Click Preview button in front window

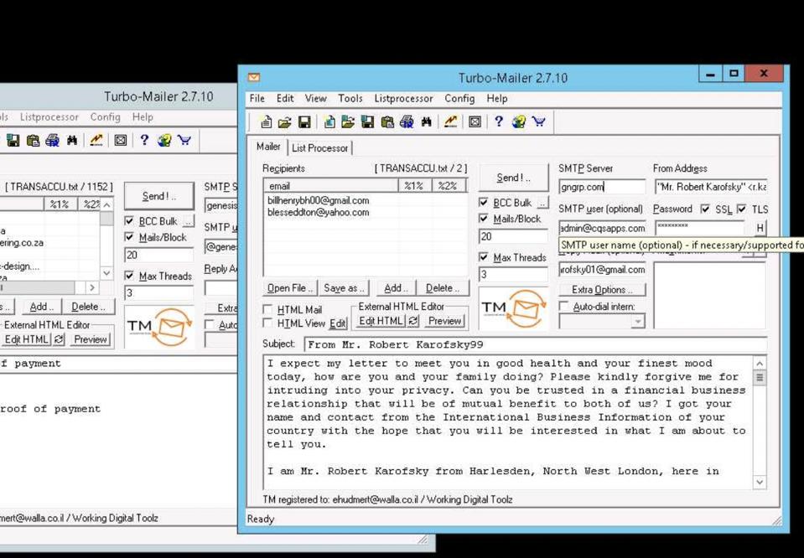coord(445,321)
